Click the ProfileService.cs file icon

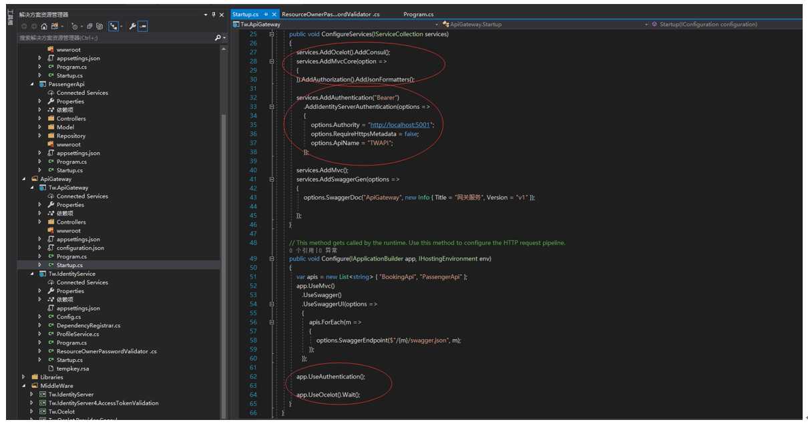[51, 334]
